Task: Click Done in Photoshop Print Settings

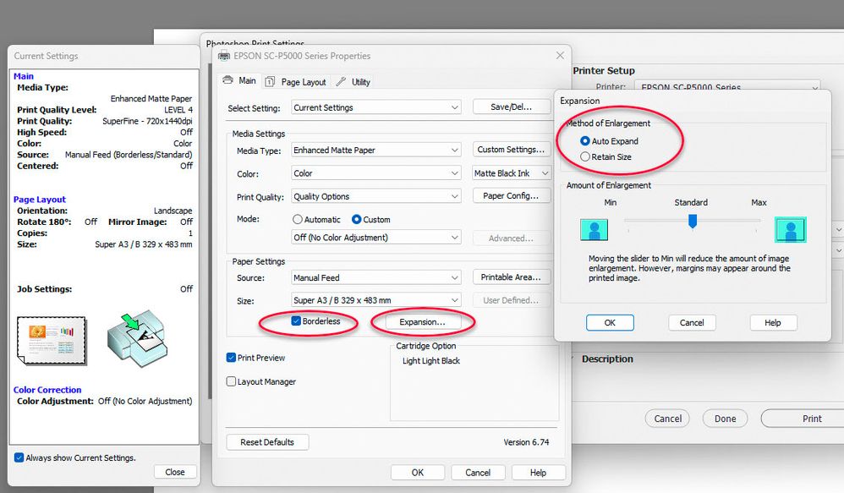Action: pos(725,419)
